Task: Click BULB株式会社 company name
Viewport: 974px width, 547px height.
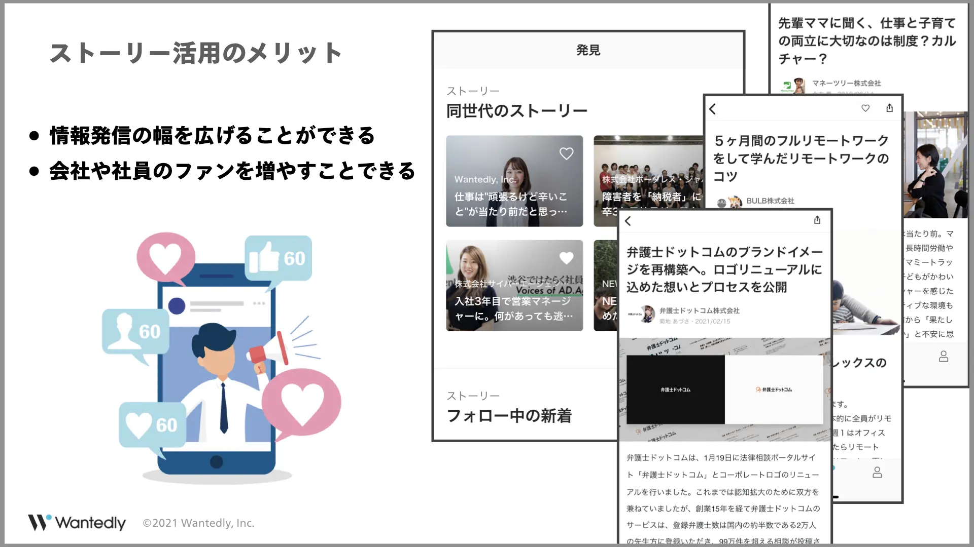Action: [x=770, y=201]
